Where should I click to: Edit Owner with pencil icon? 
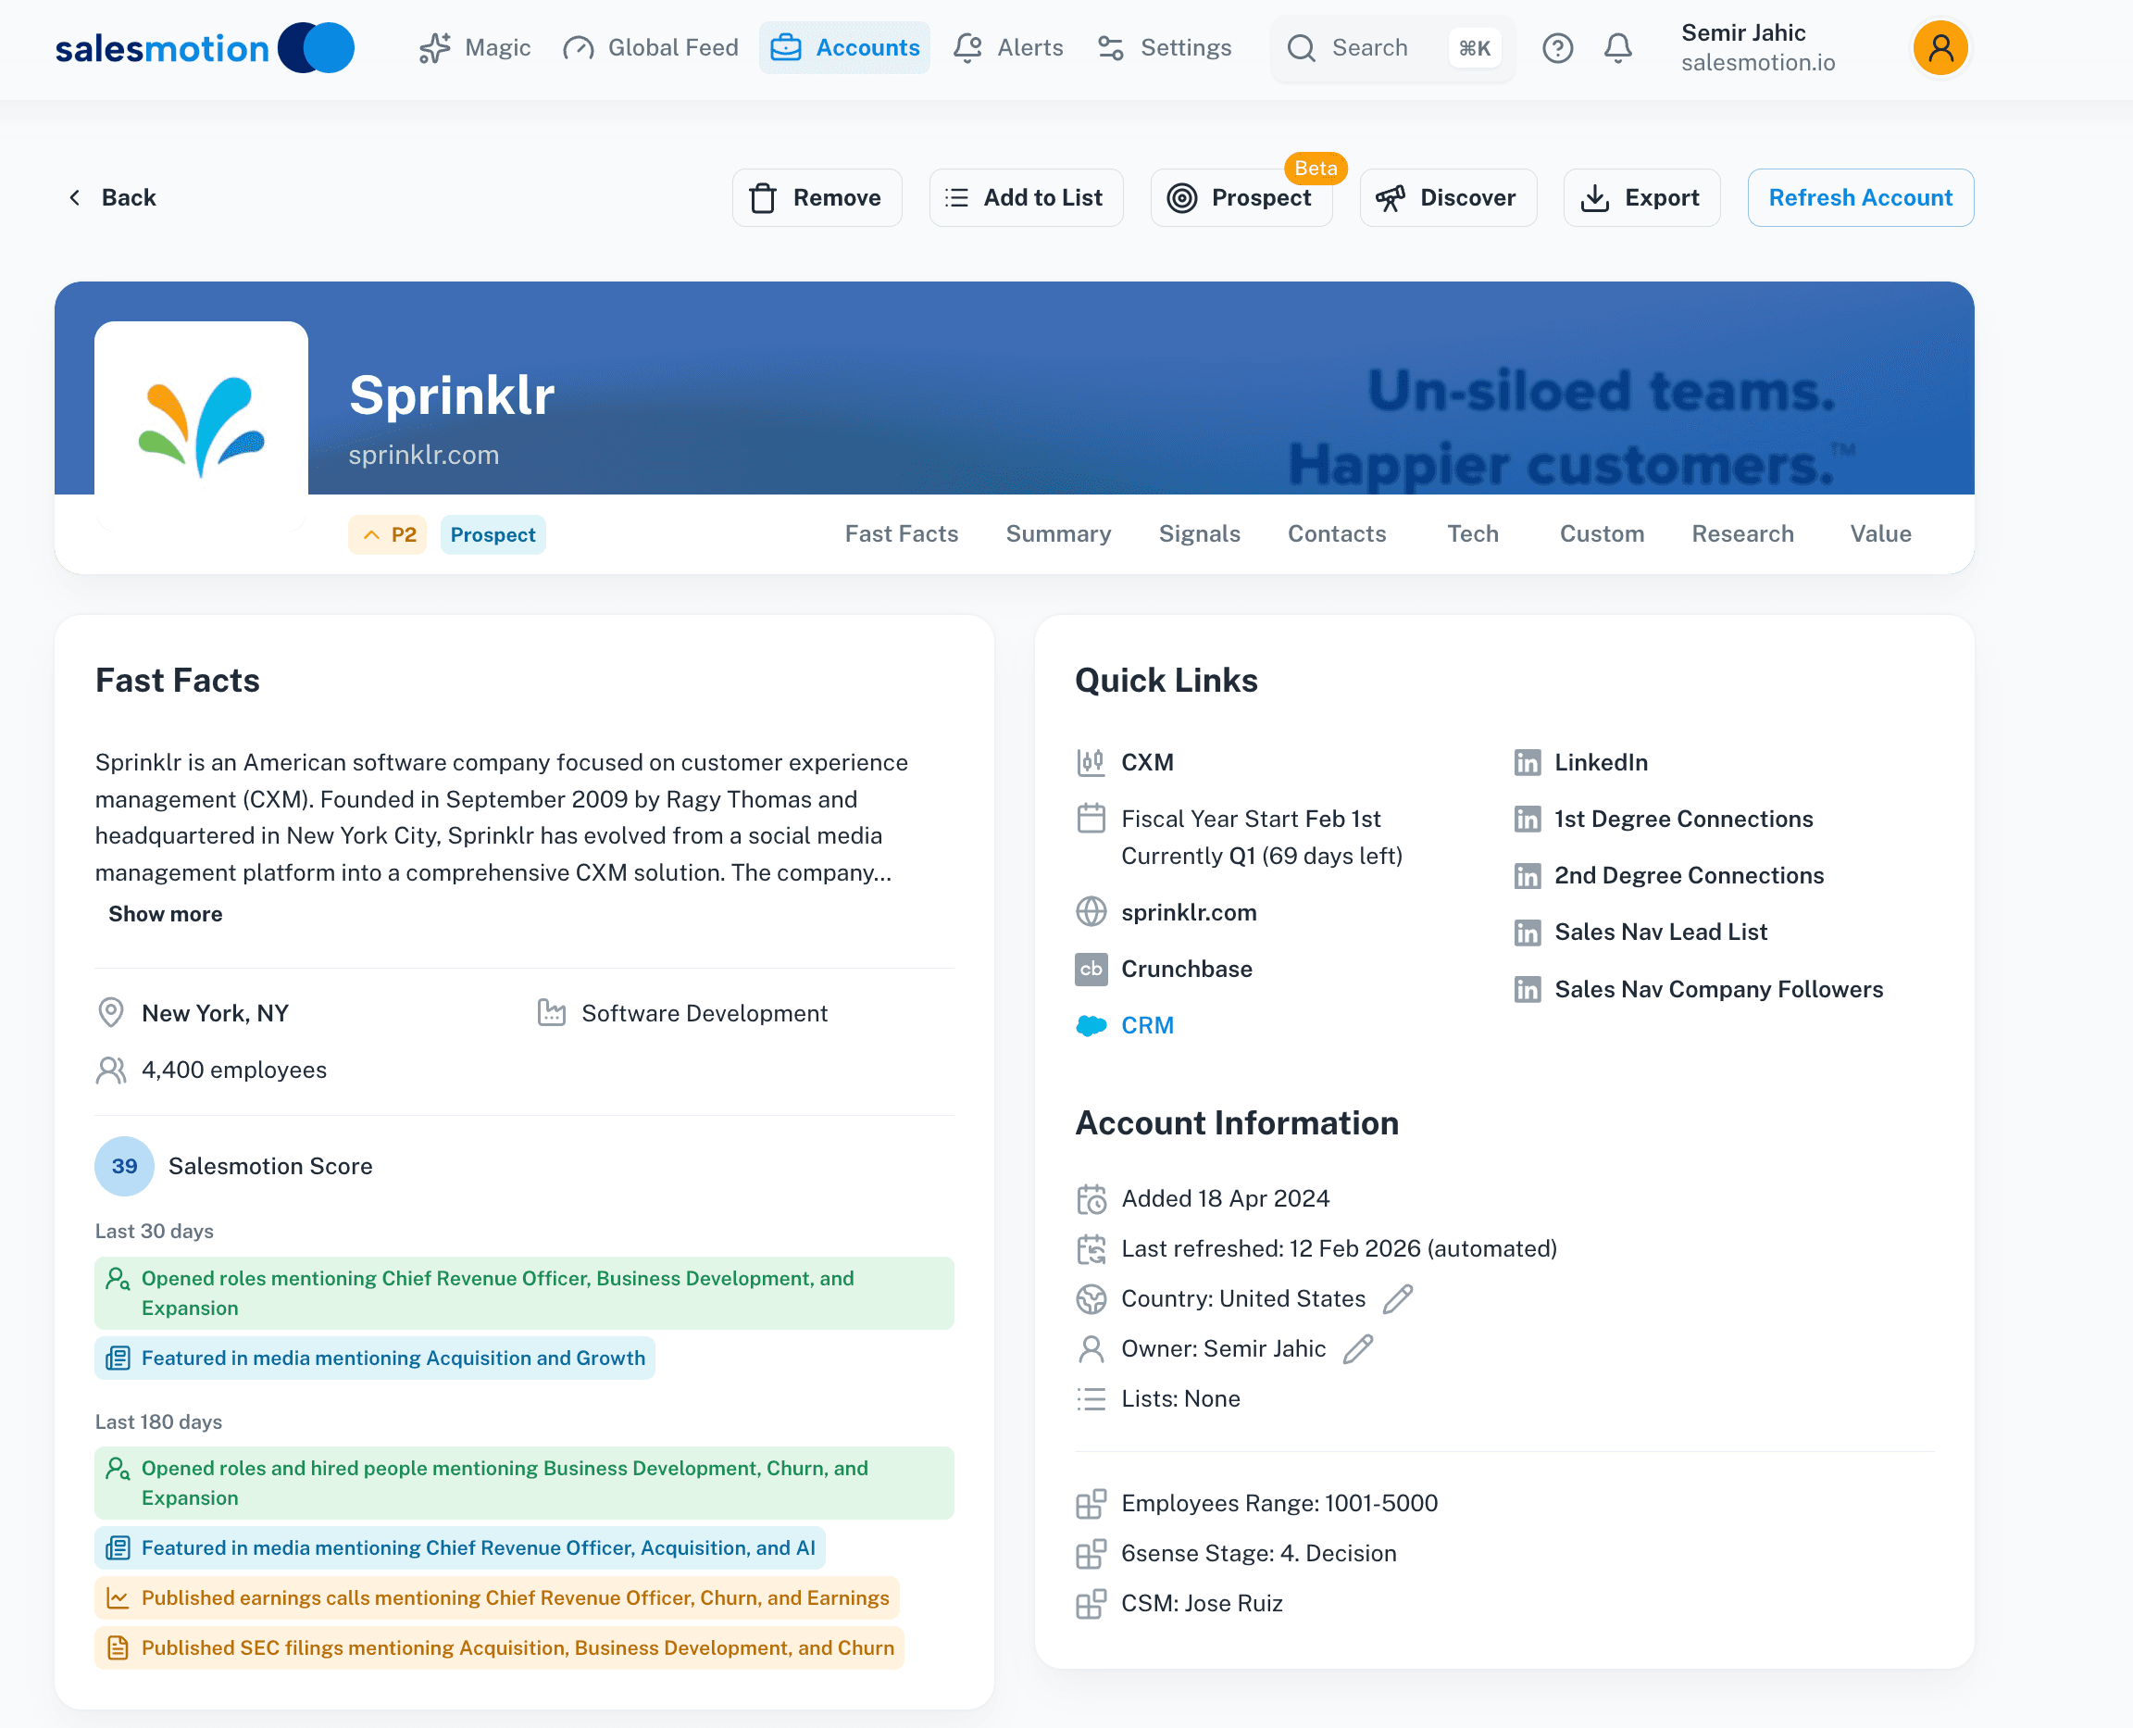click(x=1358, y=1348)
